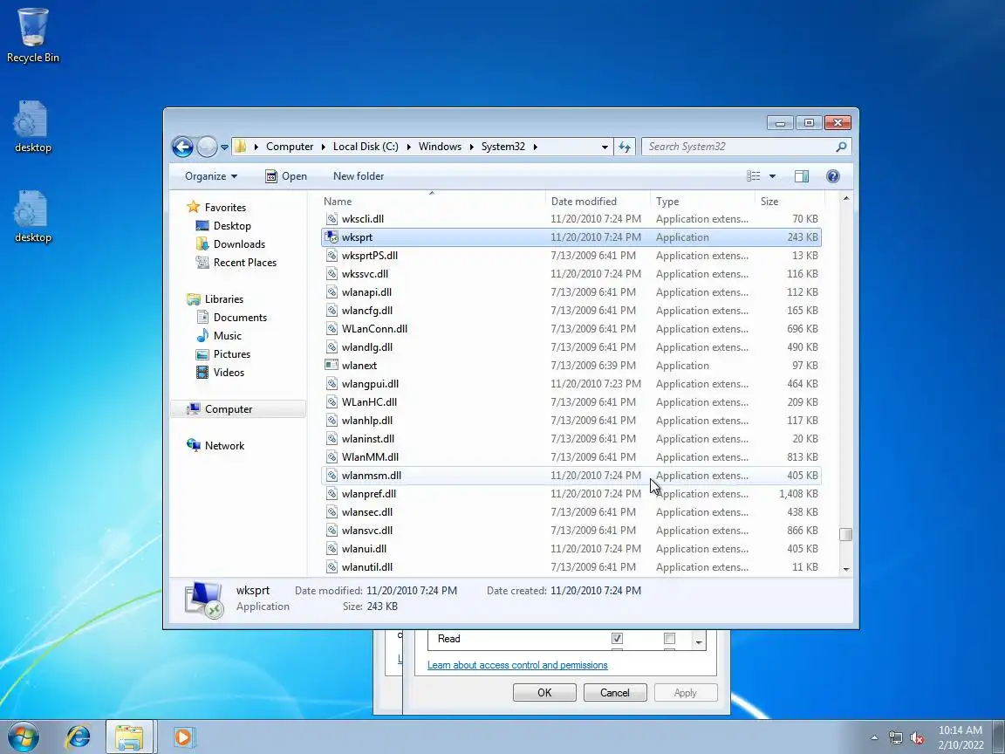
Task: Expand the Local Disk (C:) breadcrumb arrow
Action: 408,147
